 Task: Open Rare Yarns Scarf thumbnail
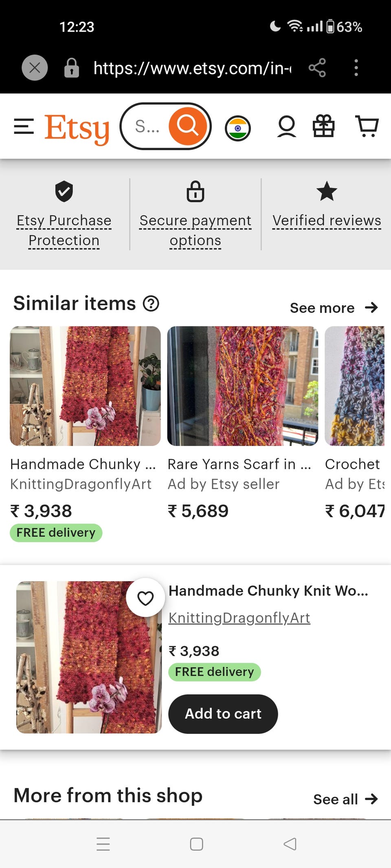pyautogui.click(x=243, y=386)
